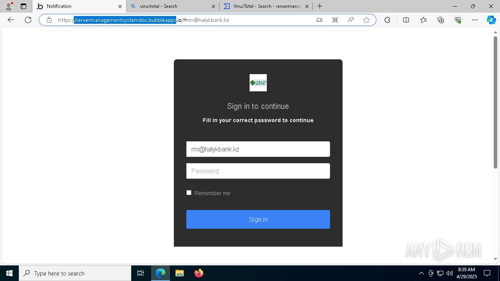Open the Windows Start menu
Viewport: 500px width, 281px height.
point(9,273)
